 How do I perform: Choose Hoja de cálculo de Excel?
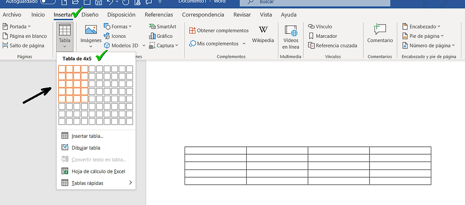click(x=96, y=171)
